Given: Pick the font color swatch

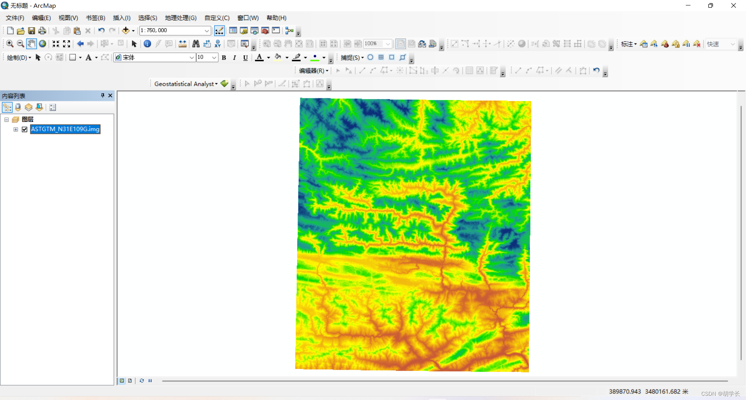Looking at the screenshot, I should tap(260, 58).
